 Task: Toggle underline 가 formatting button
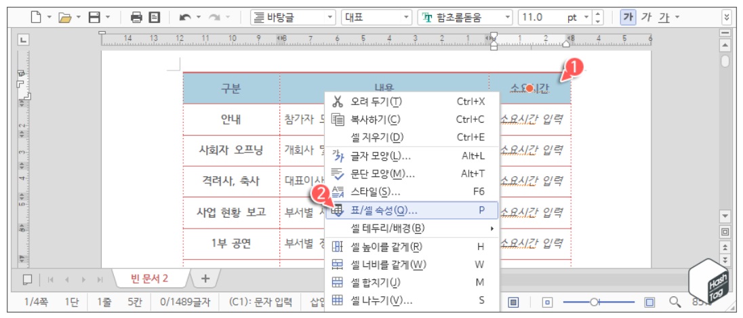664,18
